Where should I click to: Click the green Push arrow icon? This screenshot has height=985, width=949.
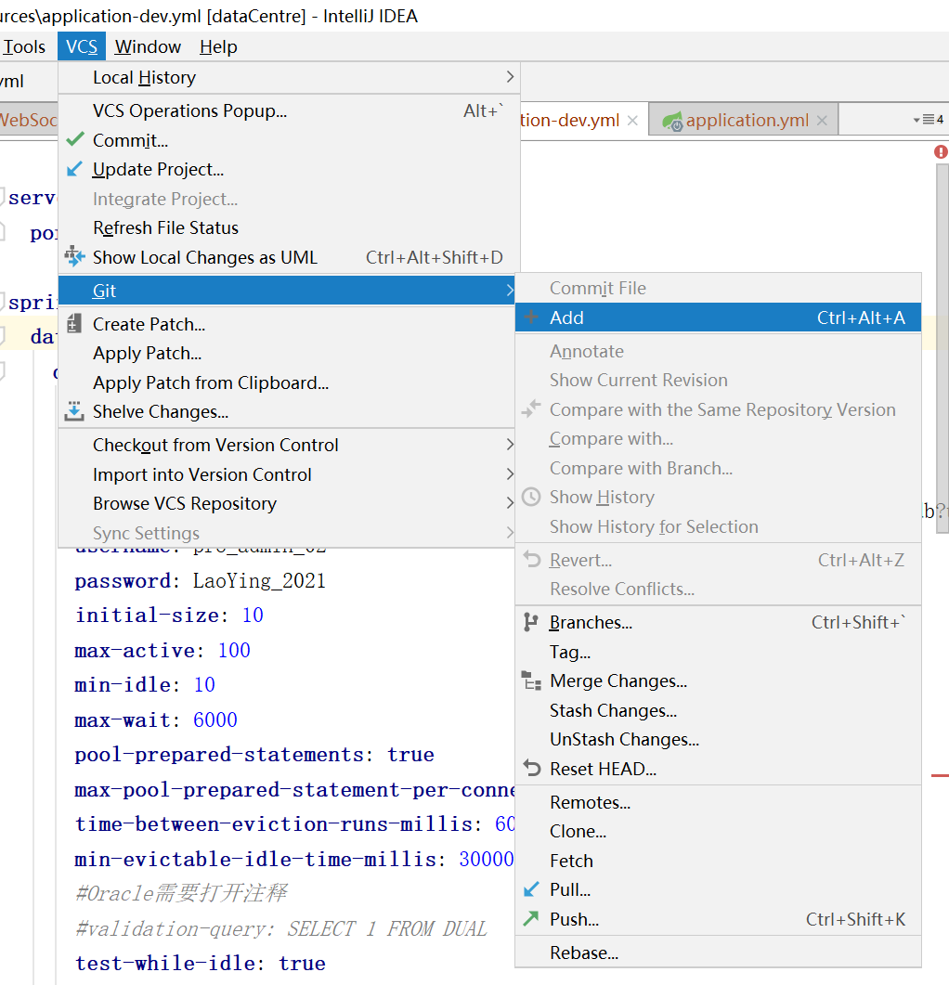tap(531, 918)
